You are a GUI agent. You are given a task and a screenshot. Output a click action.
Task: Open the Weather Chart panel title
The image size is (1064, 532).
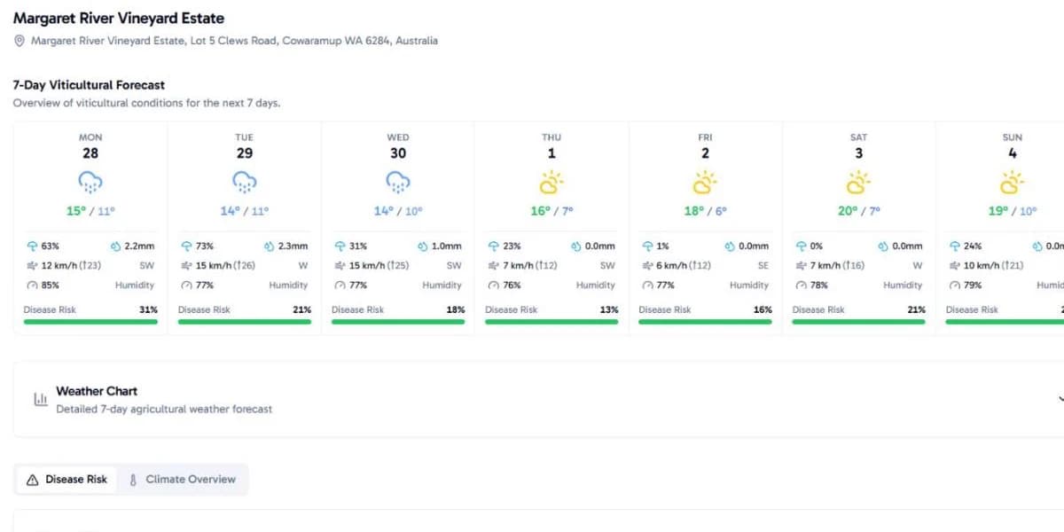pyautogui.click(x=97, y=391)
